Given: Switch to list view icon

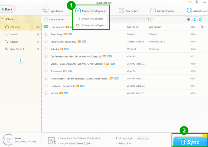Looking at the screenshot, I should pos(188,19).
